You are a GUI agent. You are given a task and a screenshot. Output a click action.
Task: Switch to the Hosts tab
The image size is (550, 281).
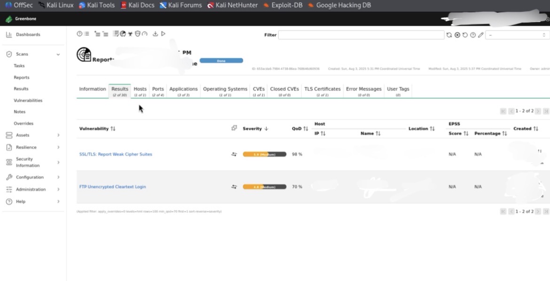[140, 88]
